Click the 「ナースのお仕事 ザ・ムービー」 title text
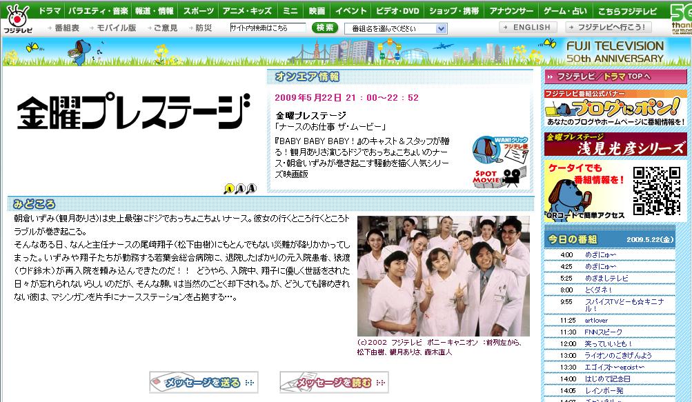The height and width of the screenshot is (402, 692). click(330, 127)
